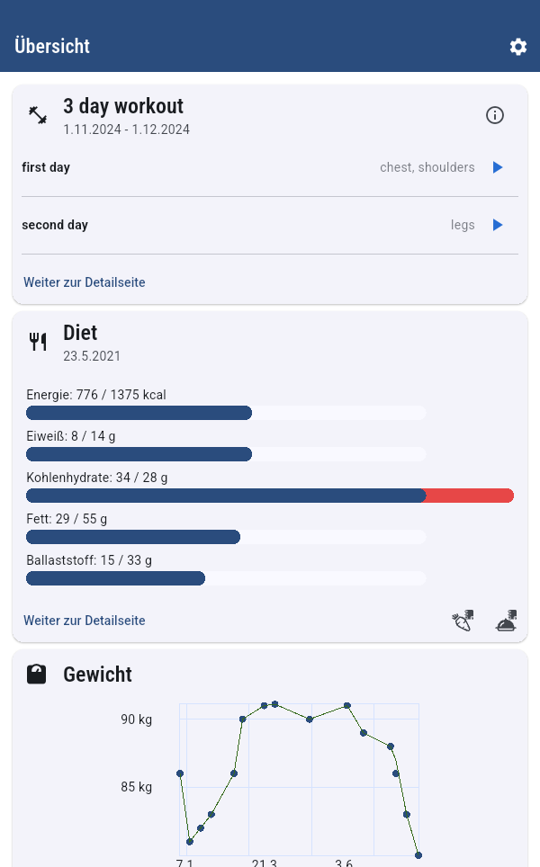Click the Energie progress bar

pos(225,413)
